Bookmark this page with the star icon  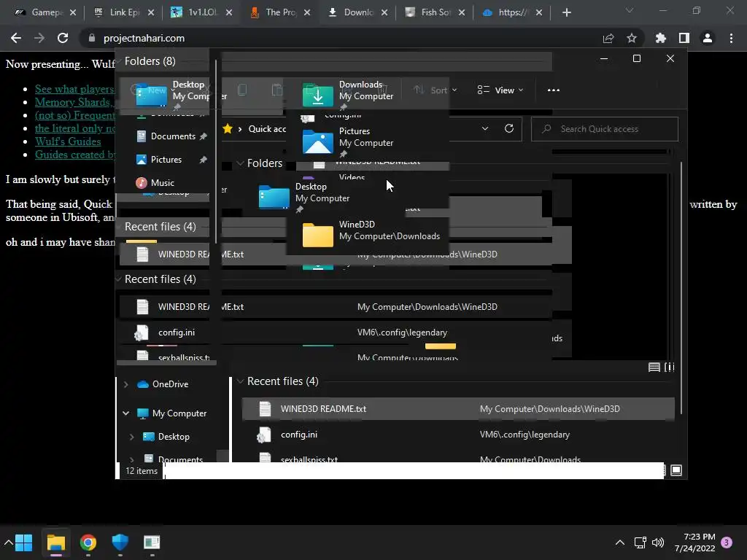[632, 38]
